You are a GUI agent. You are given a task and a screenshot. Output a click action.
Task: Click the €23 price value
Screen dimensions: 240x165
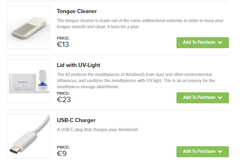[64, 100]
